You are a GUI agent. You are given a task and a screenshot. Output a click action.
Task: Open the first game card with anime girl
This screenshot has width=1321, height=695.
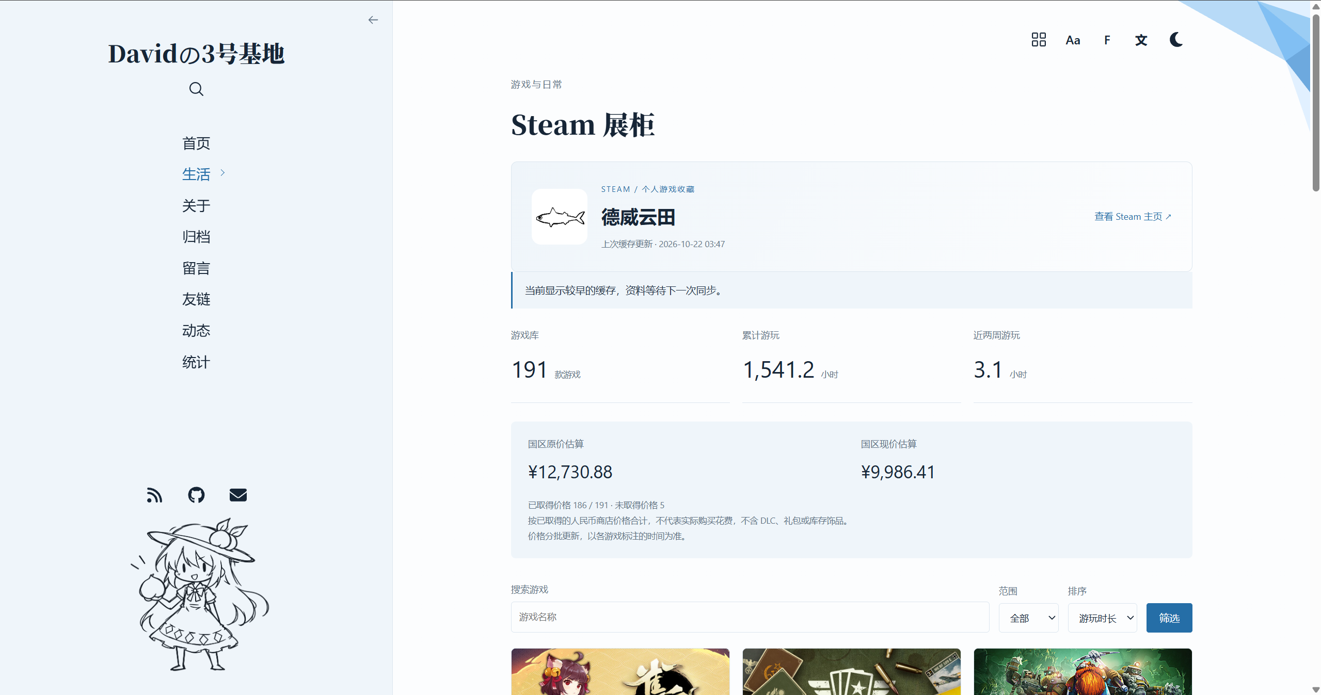pos(620,671)
